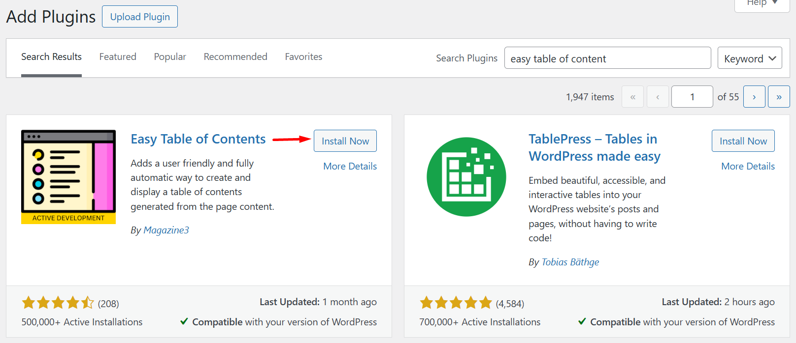This screenshot has height=343, width=796.
Task: Click the TablePress green table icon
Action: point(466,177)
